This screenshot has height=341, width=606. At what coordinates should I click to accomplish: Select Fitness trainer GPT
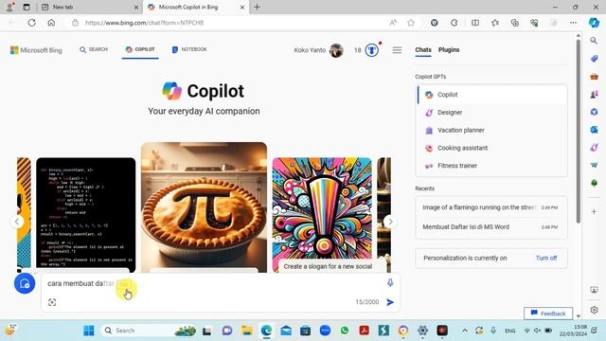491,166
